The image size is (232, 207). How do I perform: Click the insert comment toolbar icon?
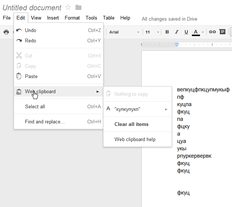222,32
